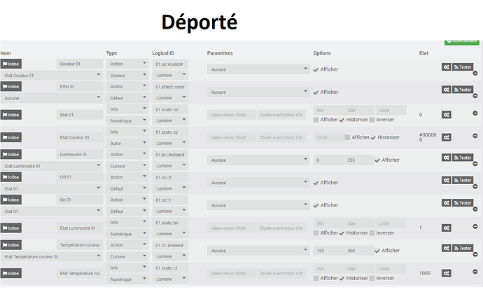Open gear settings for Etat Couleur 01 row
This screenshot has width=483, height=299.
(447, 137)
